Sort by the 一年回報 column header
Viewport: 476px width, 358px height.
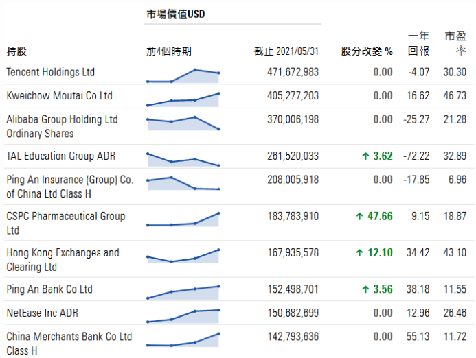click(418, 43)
